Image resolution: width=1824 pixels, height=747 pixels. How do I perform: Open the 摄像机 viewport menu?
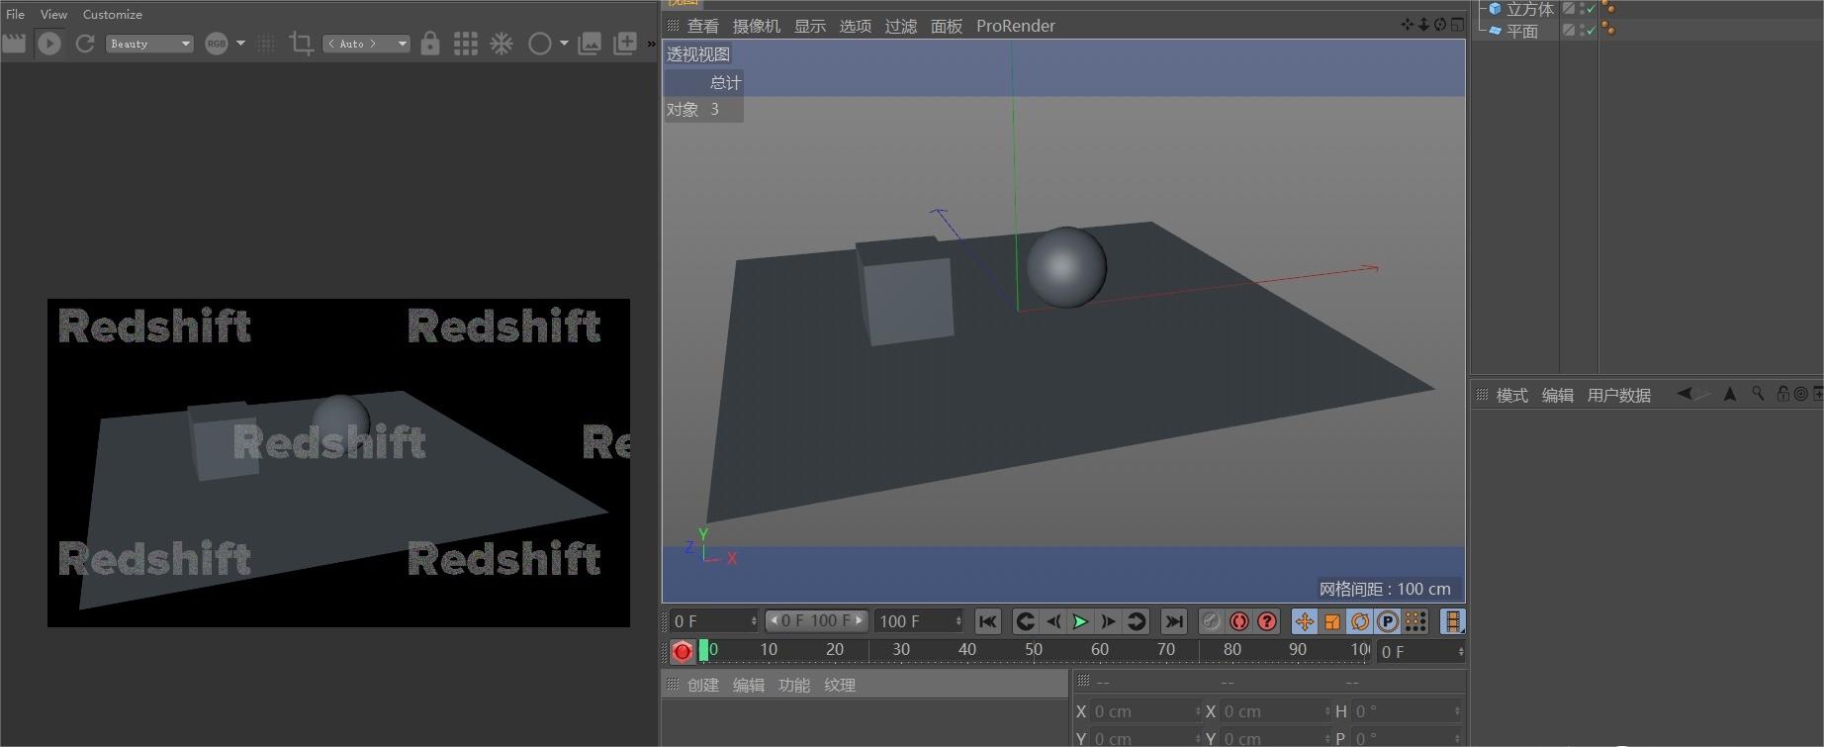point(756,26)
